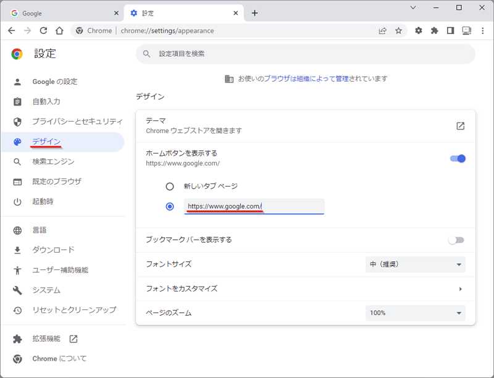
Task: Bookmark this page with the star icon
Action: pos(398,30)
